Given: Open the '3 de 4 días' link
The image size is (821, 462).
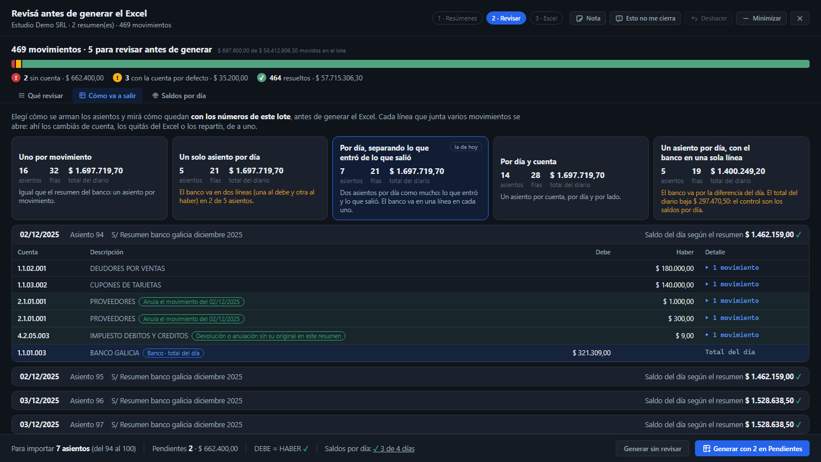Looking at the screenshot, I should click(394, 449).
